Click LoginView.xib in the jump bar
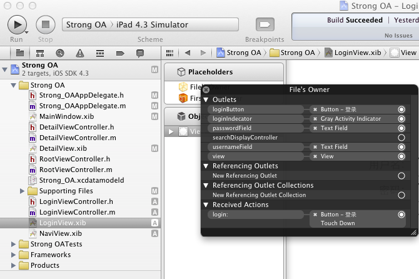The height and width of the screenshot is (279, 419). tap(353, 53)
